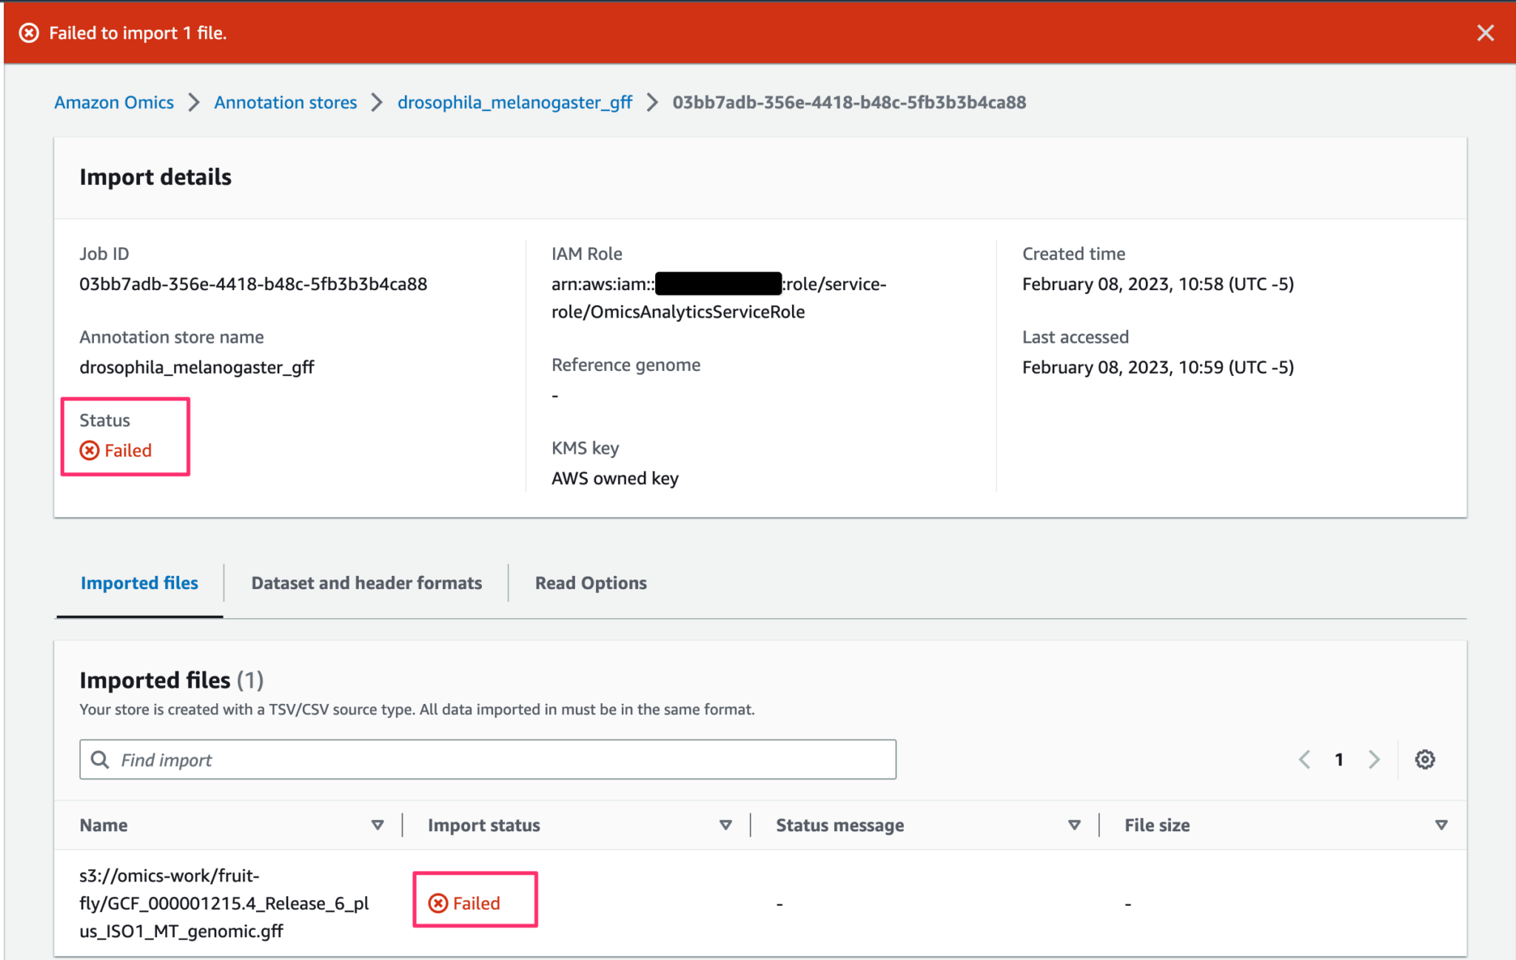
Task: Open the drosophila_melanogaster_gff store link
Action: pos(514,102)
